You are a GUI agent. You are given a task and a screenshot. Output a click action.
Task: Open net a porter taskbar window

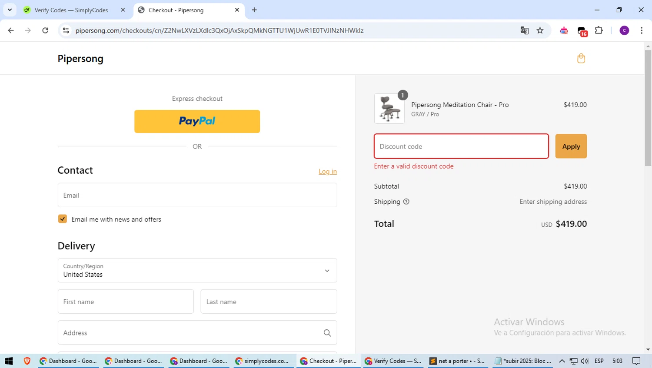[x=458, y=361]
